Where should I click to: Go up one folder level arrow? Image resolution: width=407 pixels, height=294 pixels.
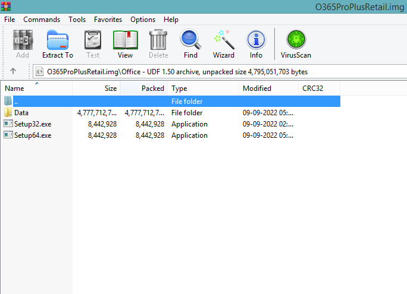coord(13,71)
